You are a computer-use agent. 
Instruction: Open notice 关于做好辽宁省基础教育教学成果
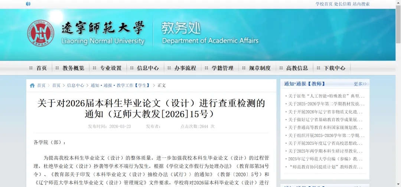(x=326, y=119)
